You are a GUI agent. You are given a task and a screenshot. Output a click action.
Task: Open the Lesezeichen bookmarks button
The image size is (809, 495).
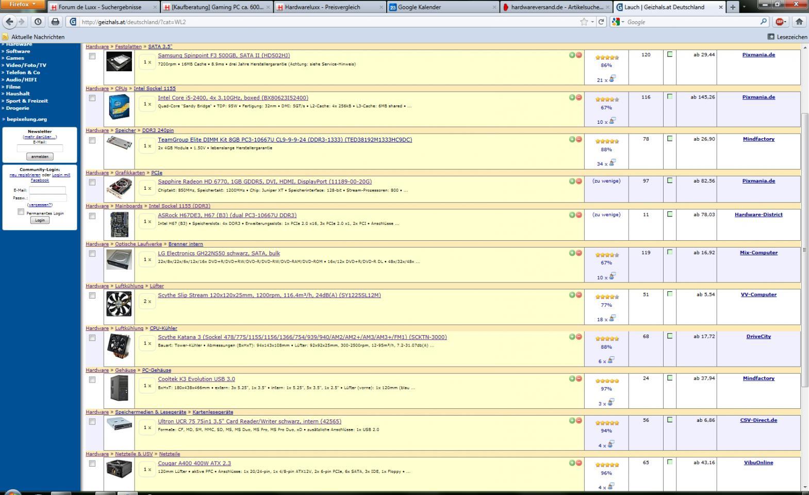pyautogui.click(x=787, y=37)
